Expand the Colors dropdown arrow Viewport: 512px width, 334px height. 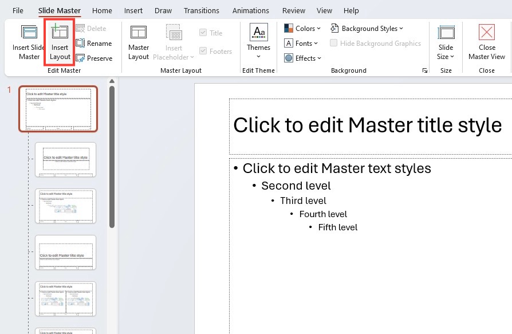coord(318,29)
